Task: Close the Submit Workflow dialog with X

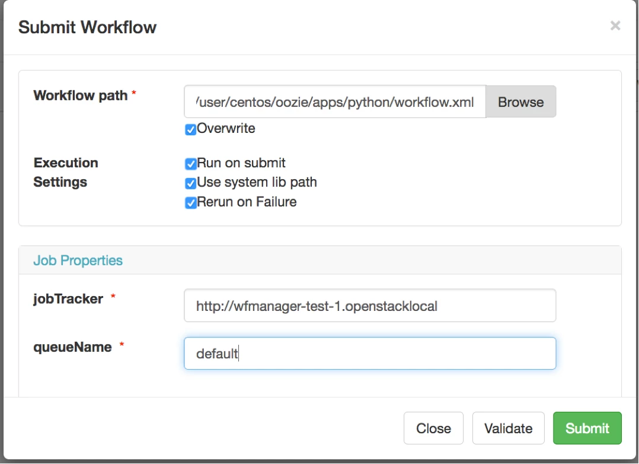Action: [615, 26]
